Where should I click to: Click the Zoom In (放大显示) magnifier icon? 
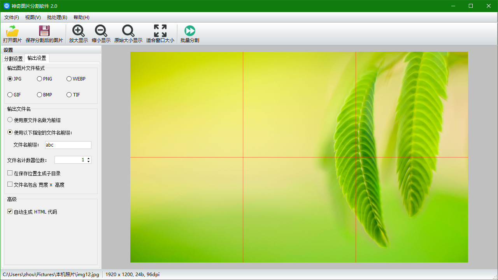79,31
